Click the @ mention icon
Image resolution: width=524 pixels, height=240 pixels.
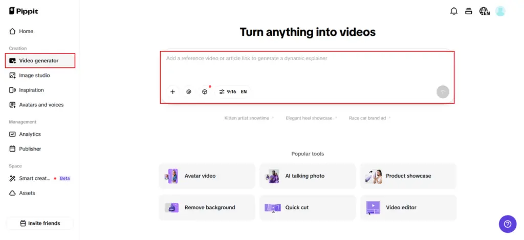188,92
